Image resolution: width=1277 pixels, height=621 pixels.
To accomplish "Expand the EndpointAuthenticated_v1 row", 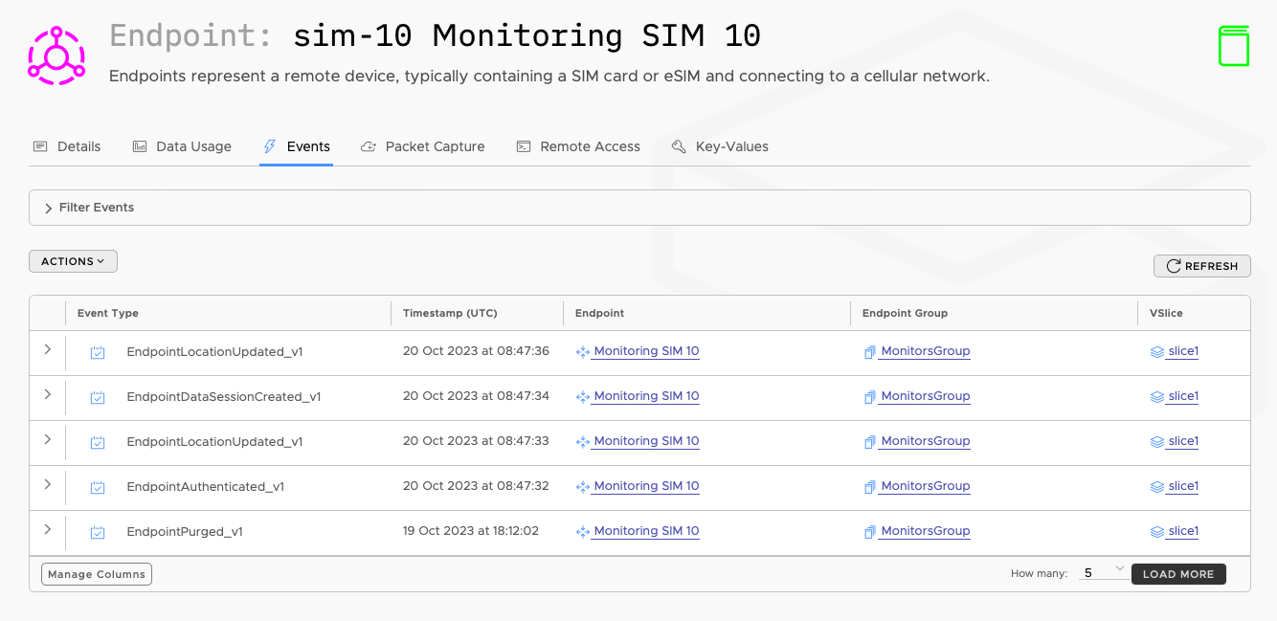I will point(47,485).
